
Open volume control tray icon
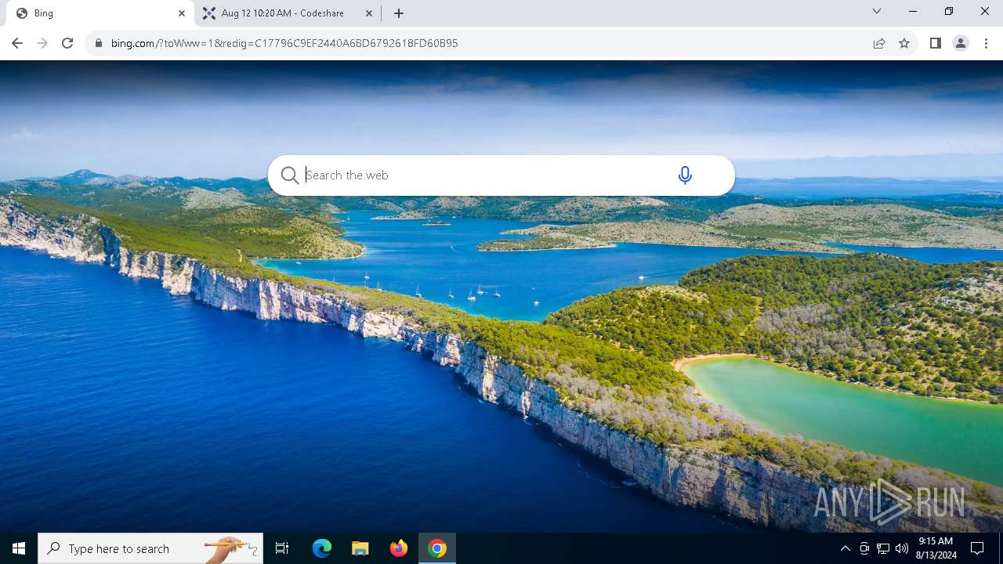(x=902, y=548)
